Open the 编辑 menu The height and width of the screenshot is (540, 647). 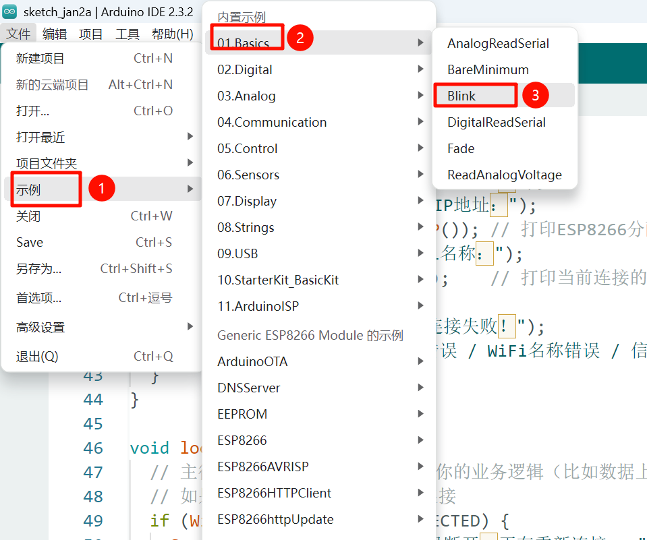55,34
